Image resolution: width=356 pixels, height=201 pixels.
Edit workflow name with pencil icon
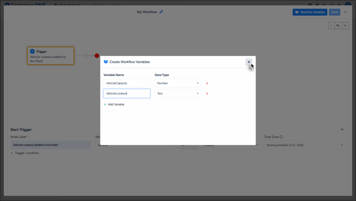(x=161, y=12)
